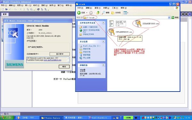Click the Go button next to address bar
Viewport: 192px width, 120px height.
coord(175,18)
